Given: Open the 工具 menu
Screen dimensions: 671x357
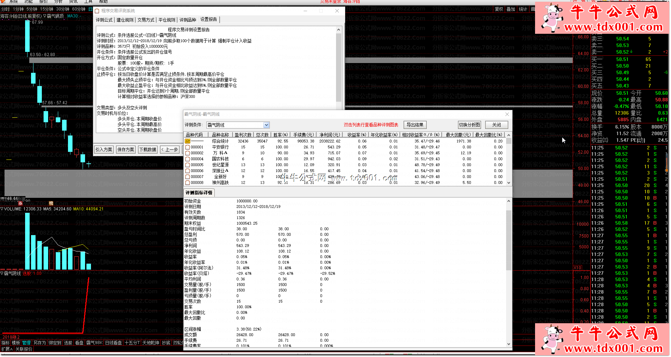Looking at the screenshot, I should click(x=88, y=2).
